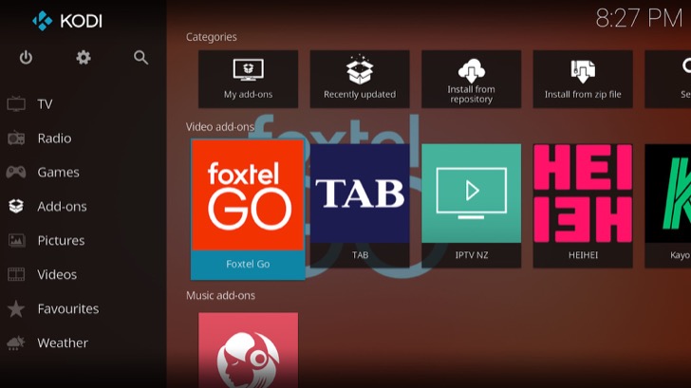Image resolution: width=691 pixels, height=388 pixels.
Task: Click the search magnifier icon
Action: (141, 58)
